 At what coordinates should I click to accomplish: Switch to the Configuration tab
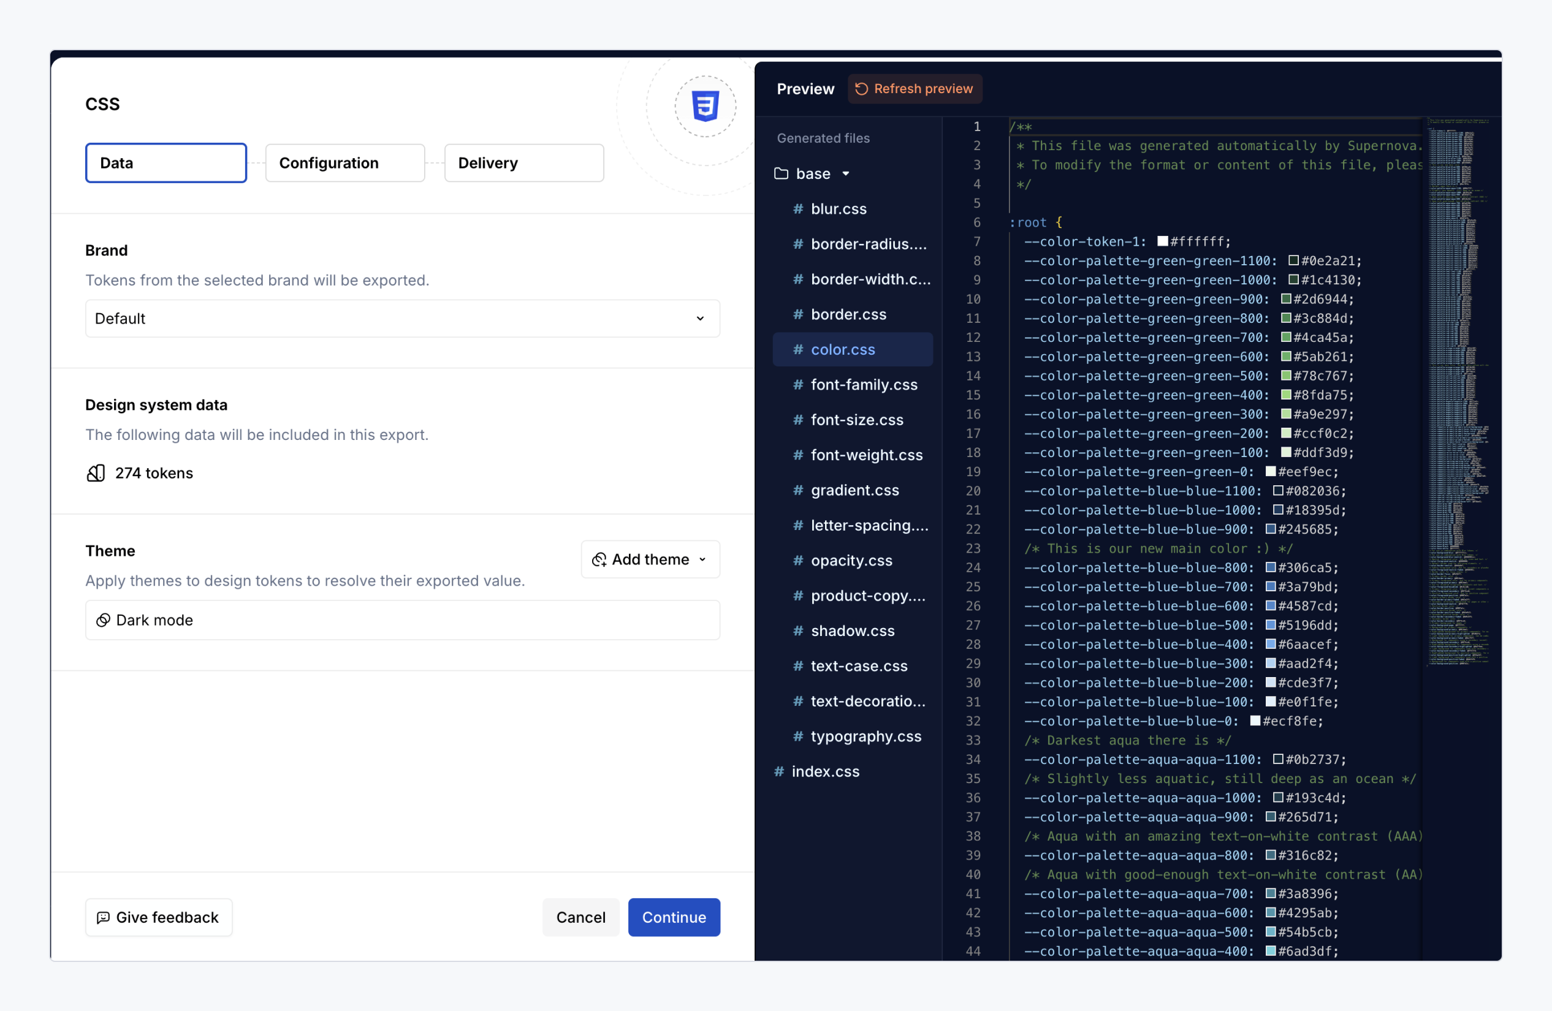(345, 163)
